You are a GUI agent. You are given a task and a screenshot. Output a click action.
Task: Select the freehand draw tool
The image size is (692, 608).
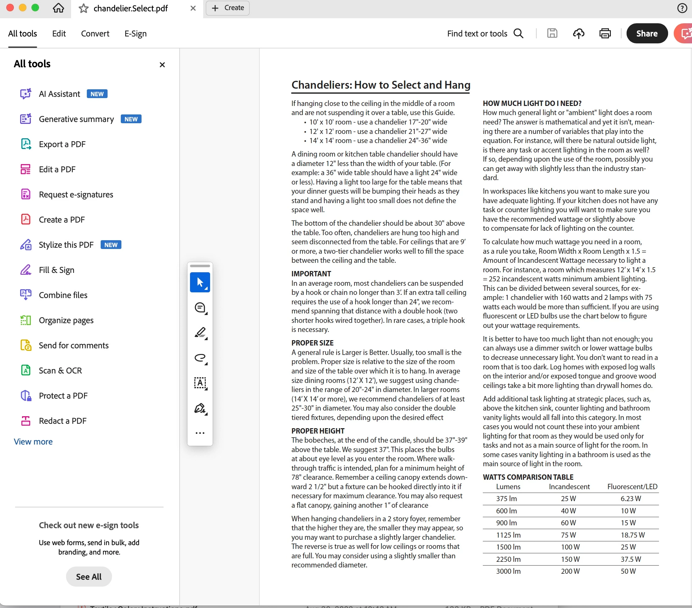pyautogui.click(x=200, y=358)
